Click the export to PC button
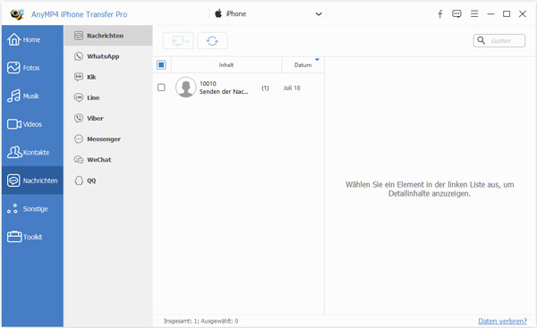The image size is (537, 328). click(x=178, y=41)
